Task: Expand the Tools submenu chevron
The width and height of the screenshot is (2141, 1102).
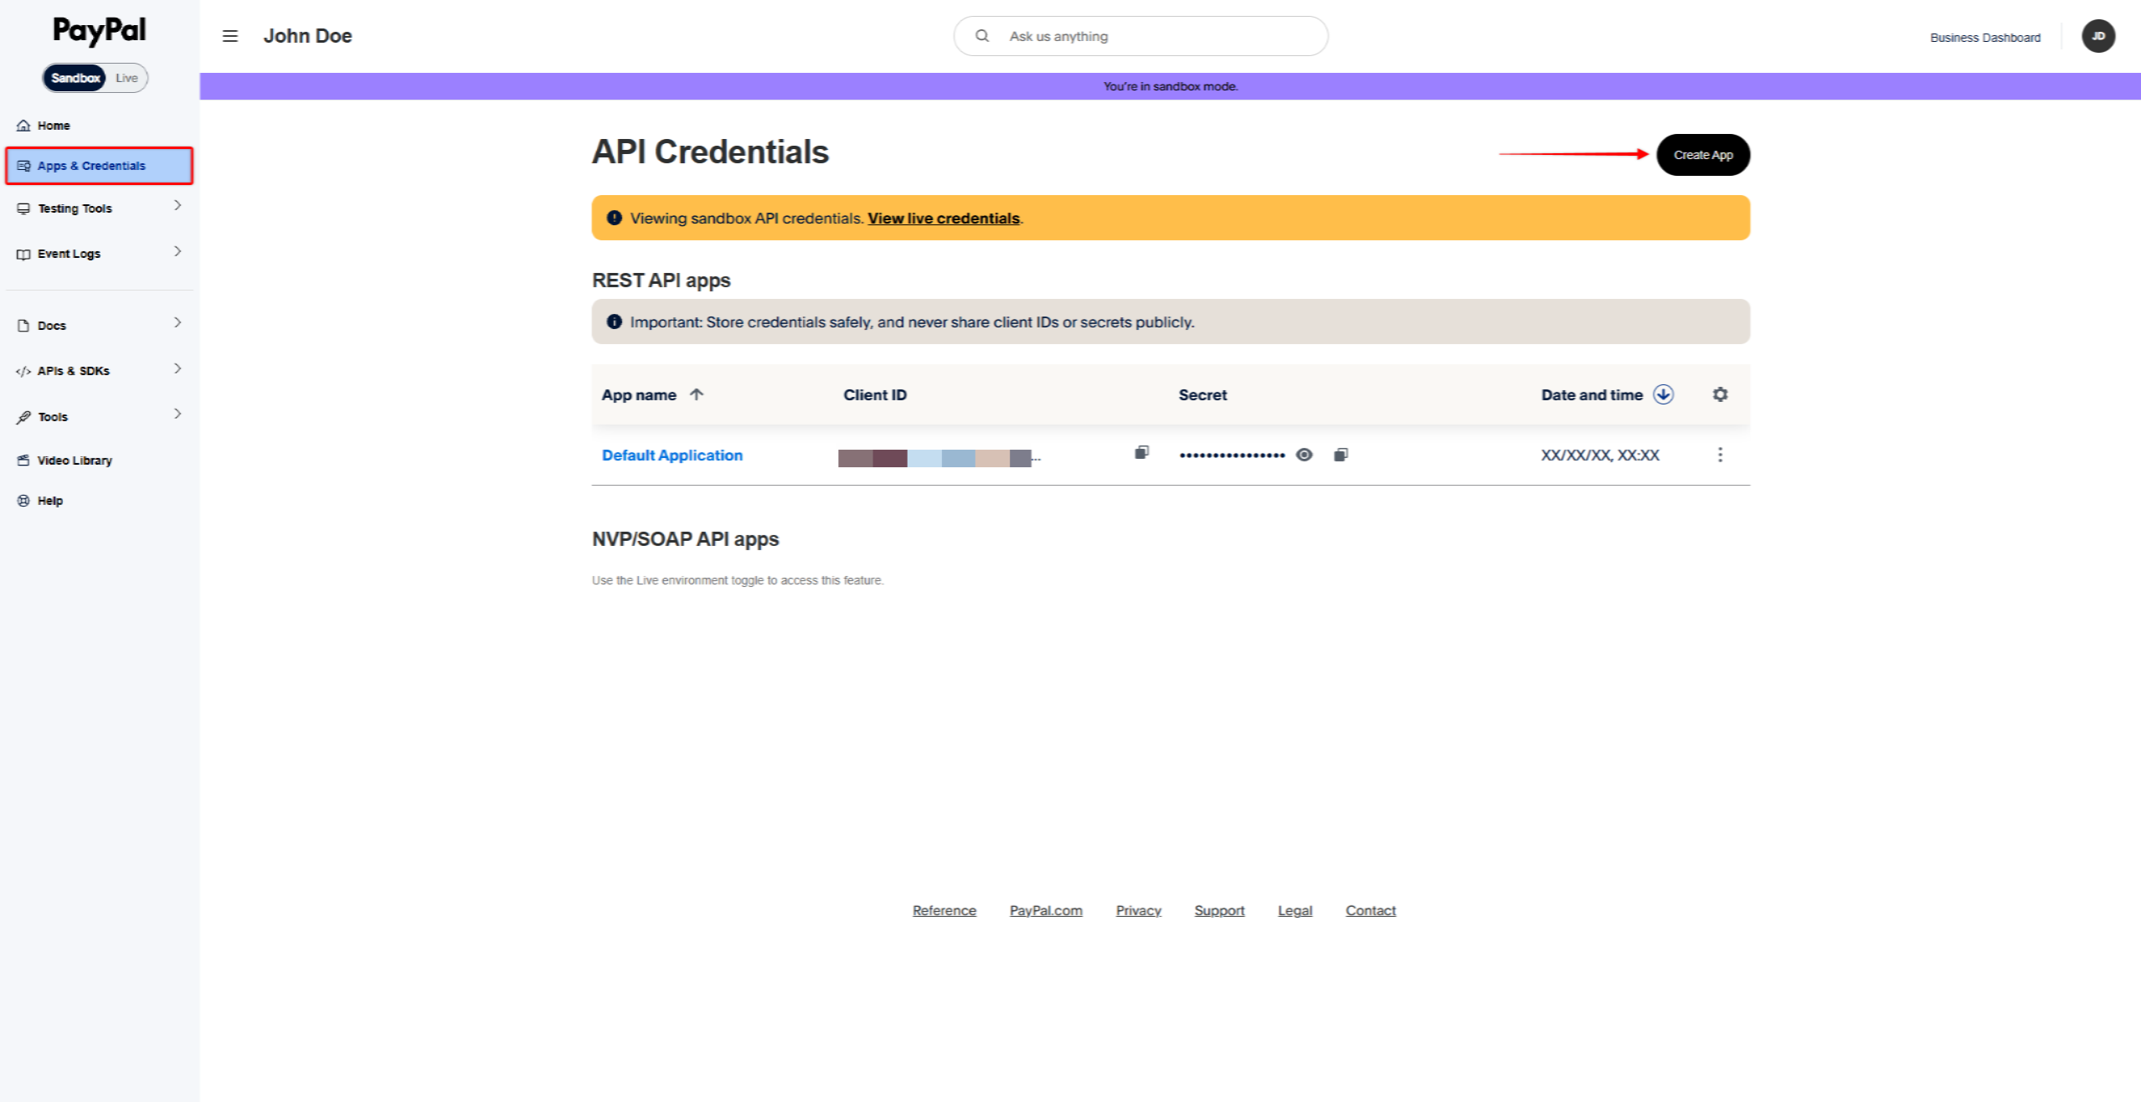Action: point(178,414)
